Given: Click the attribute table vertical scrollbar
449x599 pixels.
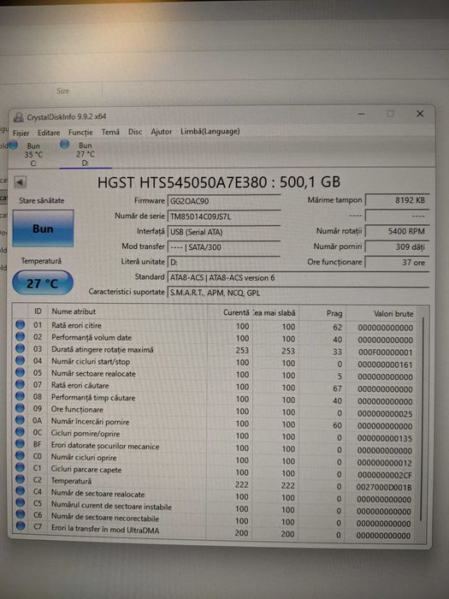Looking at the screenshot, I should point(421,420).
